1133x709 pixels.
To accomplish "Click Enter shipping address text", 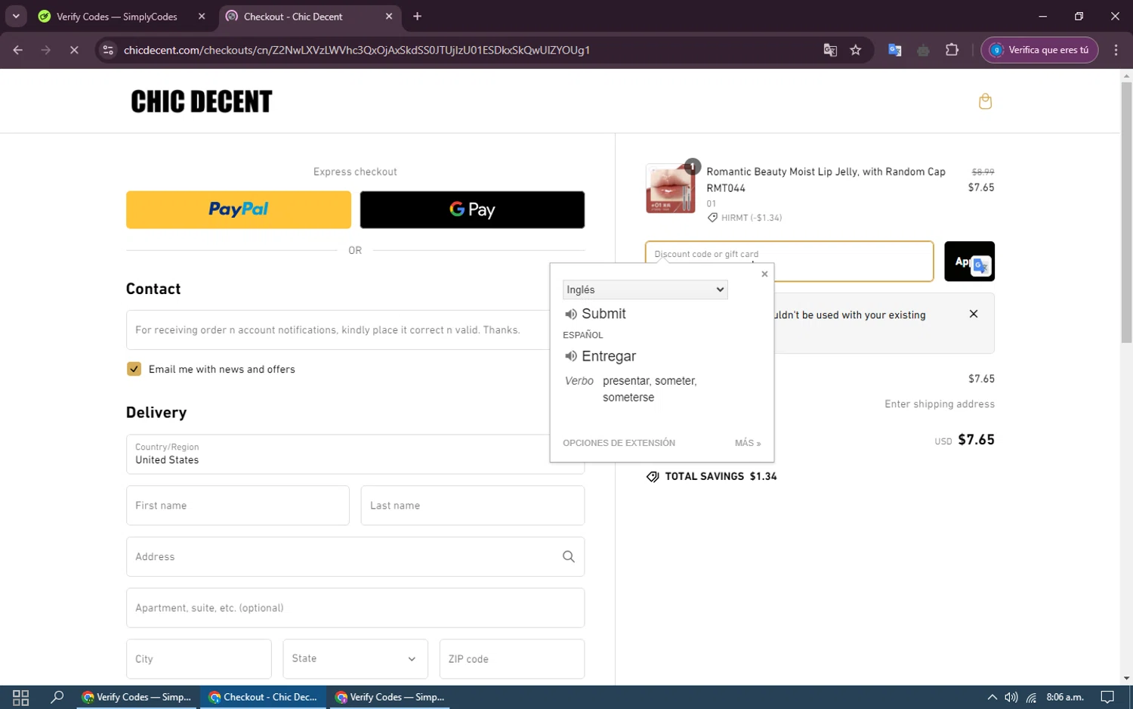I will pos(940,404).
